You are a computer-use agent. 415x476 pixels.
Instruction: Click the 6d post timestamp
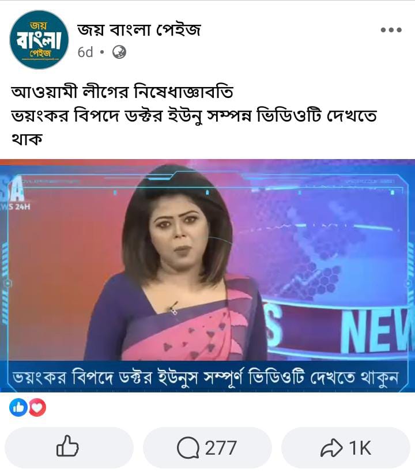point(85,52)
